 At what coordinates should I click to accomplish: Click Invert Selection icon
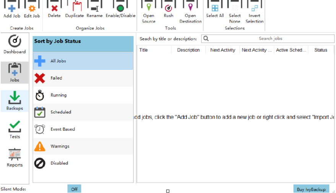tap(254, 12)
